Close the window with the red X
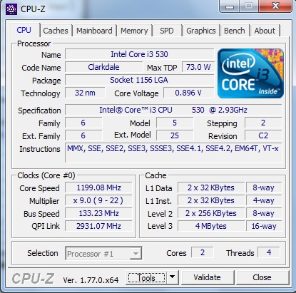The width and height of the screenshot is (296, 293). point(276,6)
